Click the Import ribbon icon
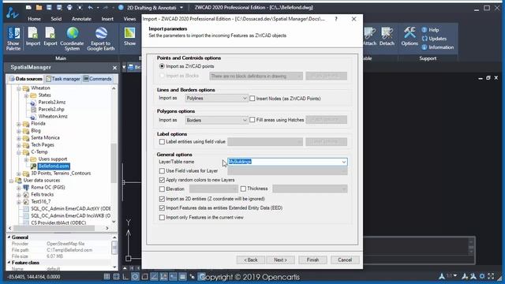This screenshot has width=505, height=284. tap(33, 36)
